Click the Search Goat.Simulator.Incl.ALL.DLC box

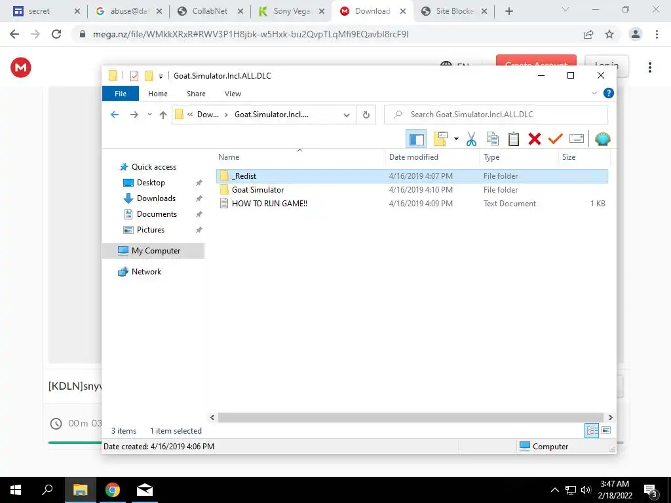495,115
